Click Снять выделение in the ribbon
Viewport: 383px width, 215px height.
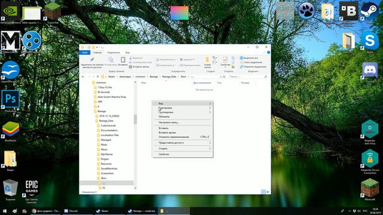(x=251, y=62)
